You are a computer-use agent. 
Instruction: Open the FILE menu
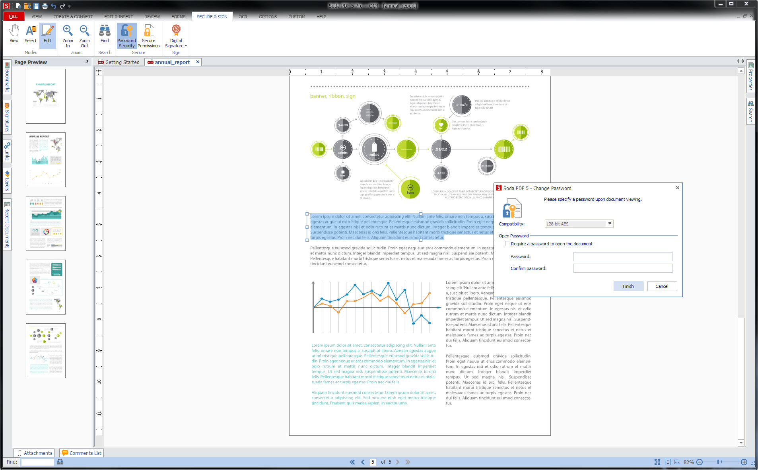[x=14, y=17]
